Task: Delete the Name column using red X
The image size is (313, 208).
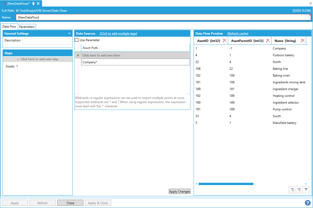Action: point(303,41)
